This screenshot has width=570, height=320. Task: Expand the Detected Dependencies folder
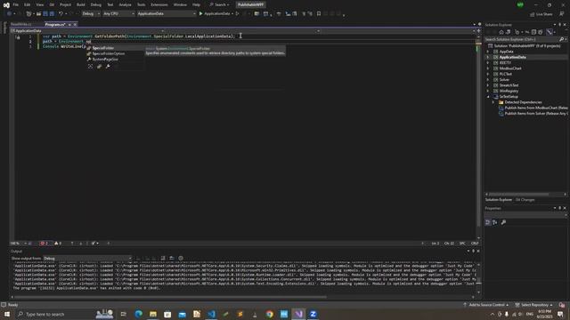tap(493, 102)
